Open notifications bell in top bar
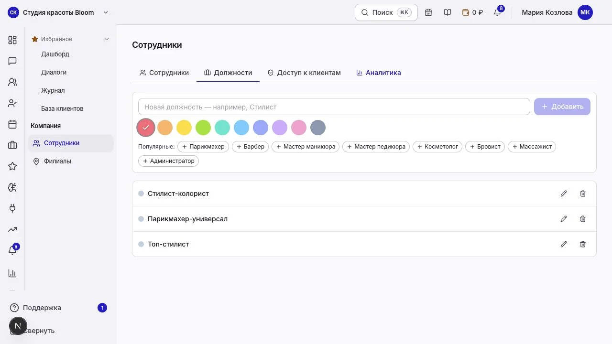The image size is (612, 344). (498, 12)
